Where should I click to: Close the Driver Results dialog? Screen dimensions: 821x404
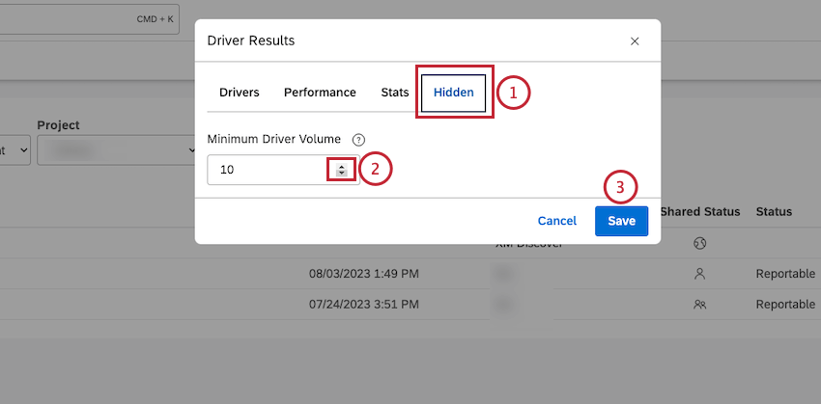pos(635,41)
